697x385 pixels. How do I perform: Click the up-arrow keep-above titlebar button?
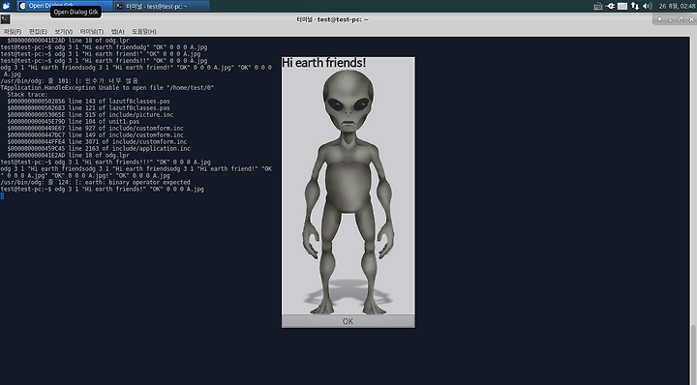click(x=659, y=19)
